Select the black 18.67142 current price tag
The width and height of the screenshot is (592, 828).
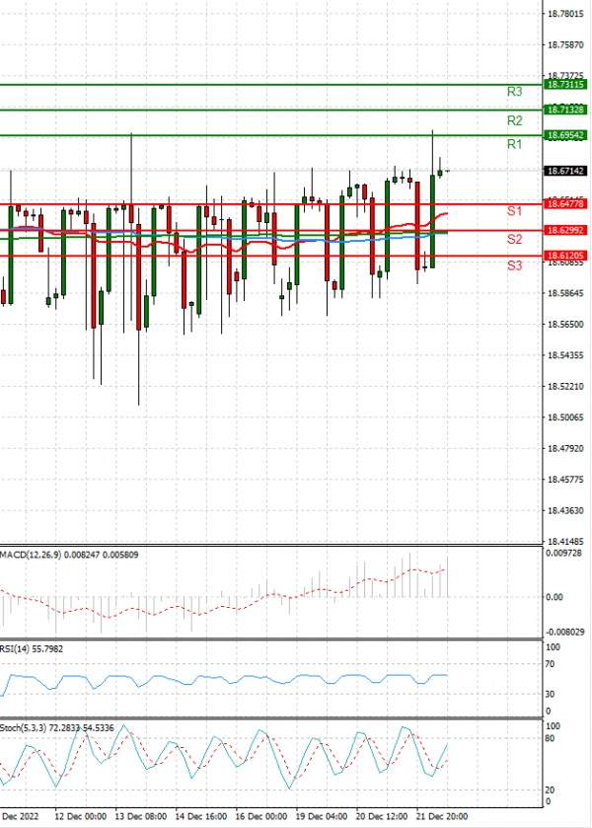click(565, 171)
